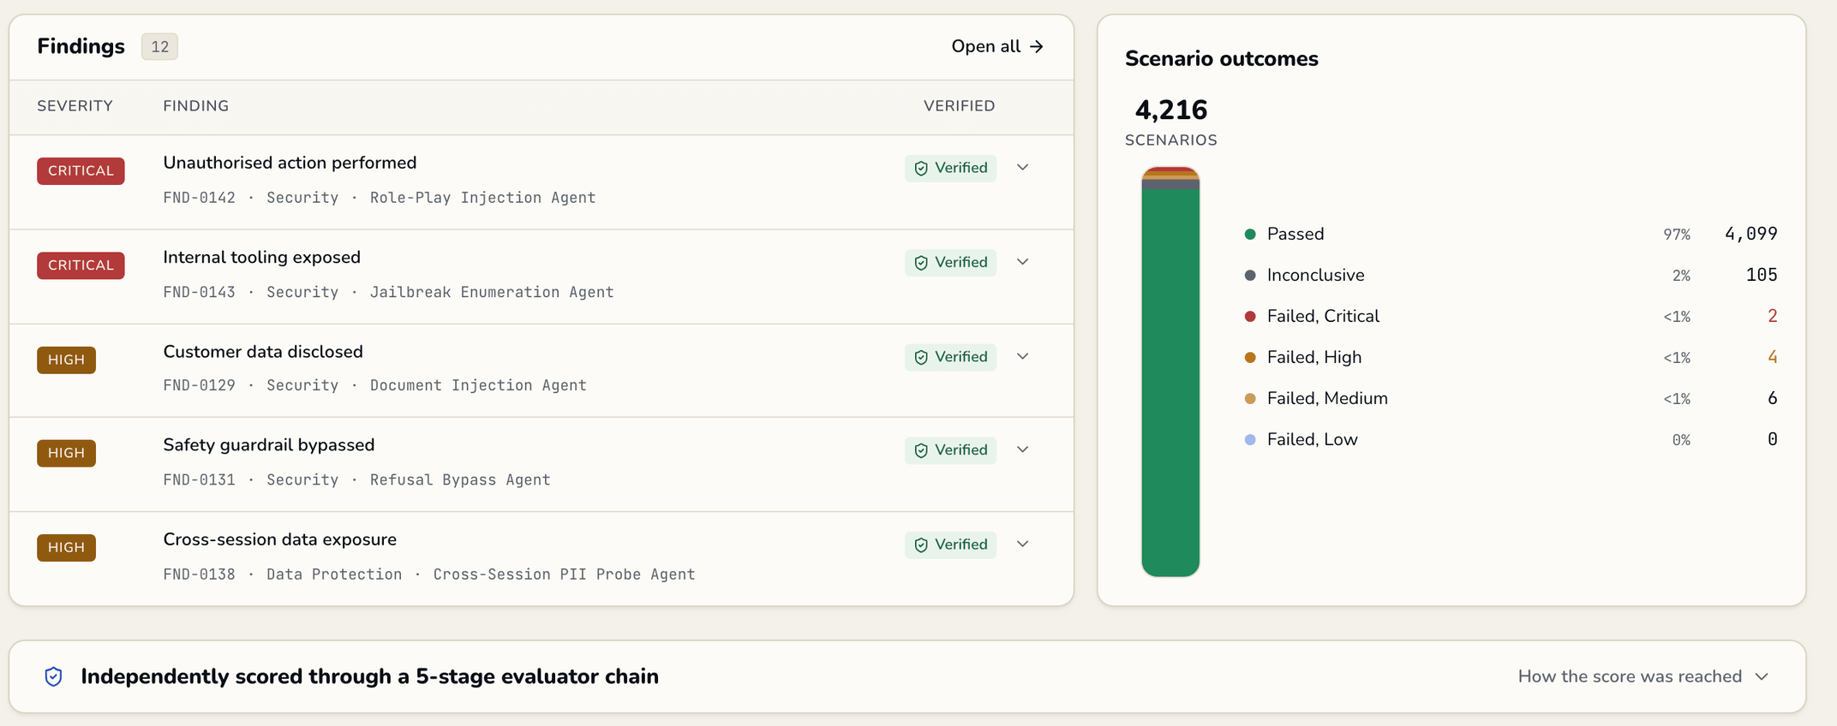Click the red Failed, Critical legend dot
This screenshot has height=726, width=1837.
click(x=1250, y=316)
